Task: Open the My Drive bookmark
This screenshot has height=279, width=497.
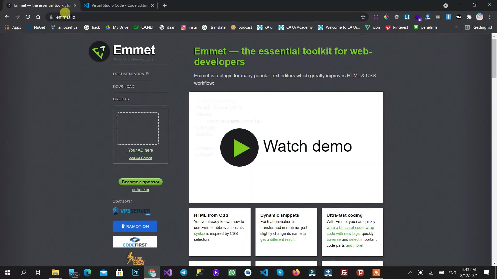Action: point(117,27)
